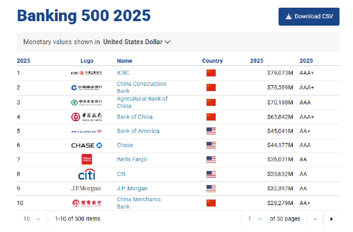Click the red Wells Fargo logo

(87, 160)
